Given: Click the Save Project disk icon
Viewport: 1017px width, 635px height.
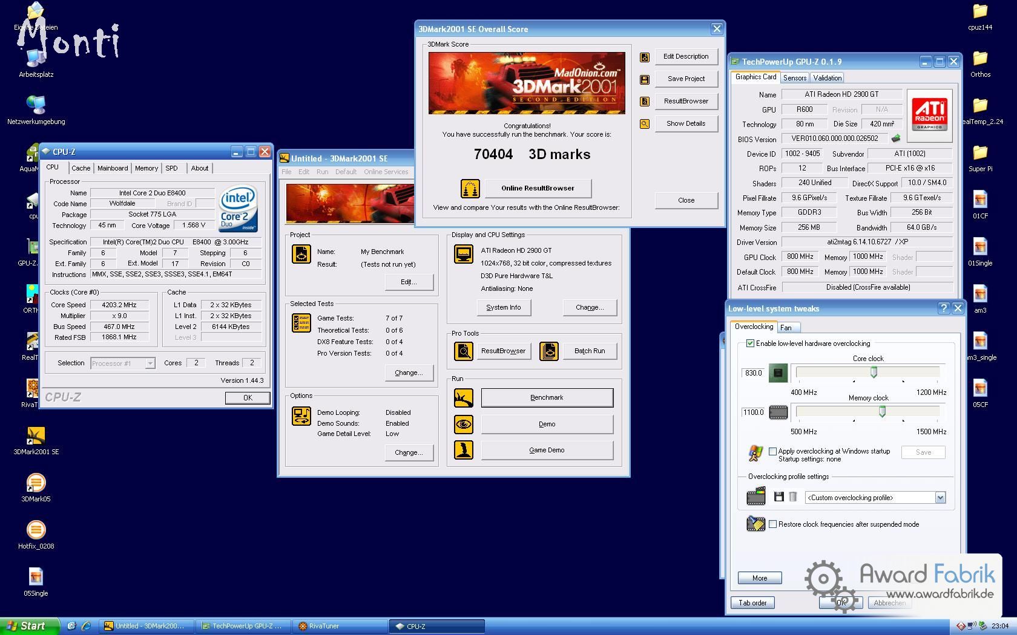Looking at the screenshot, I should tap(645, 79).
